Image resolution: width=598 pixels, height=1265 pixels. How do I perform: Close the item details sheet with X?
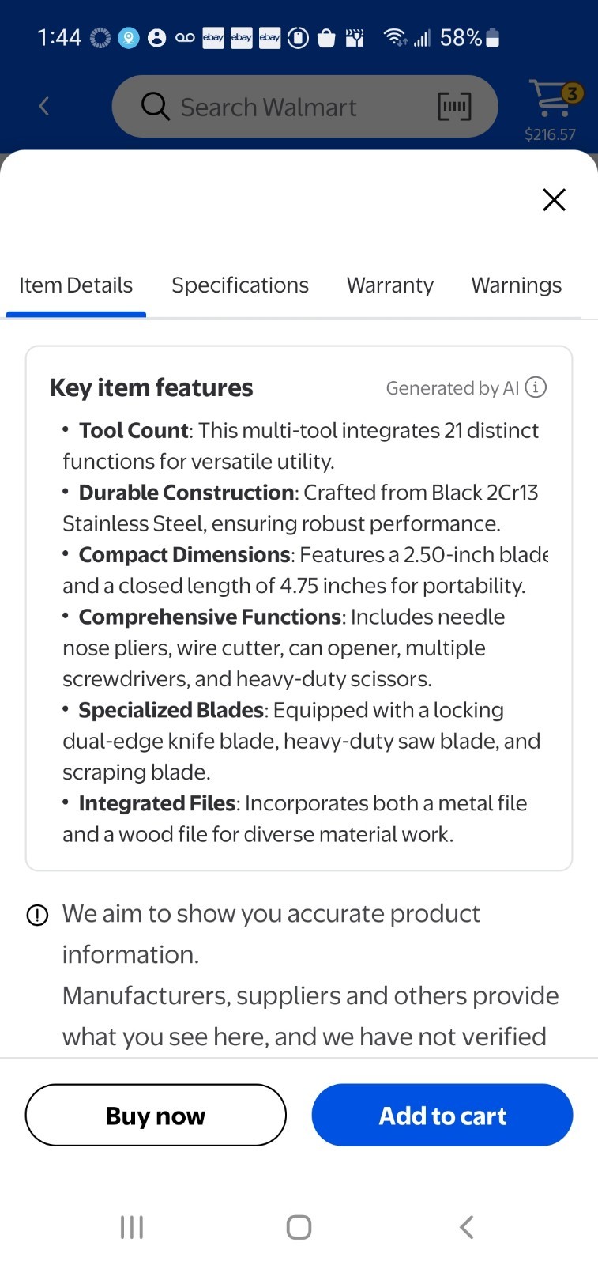555,199
